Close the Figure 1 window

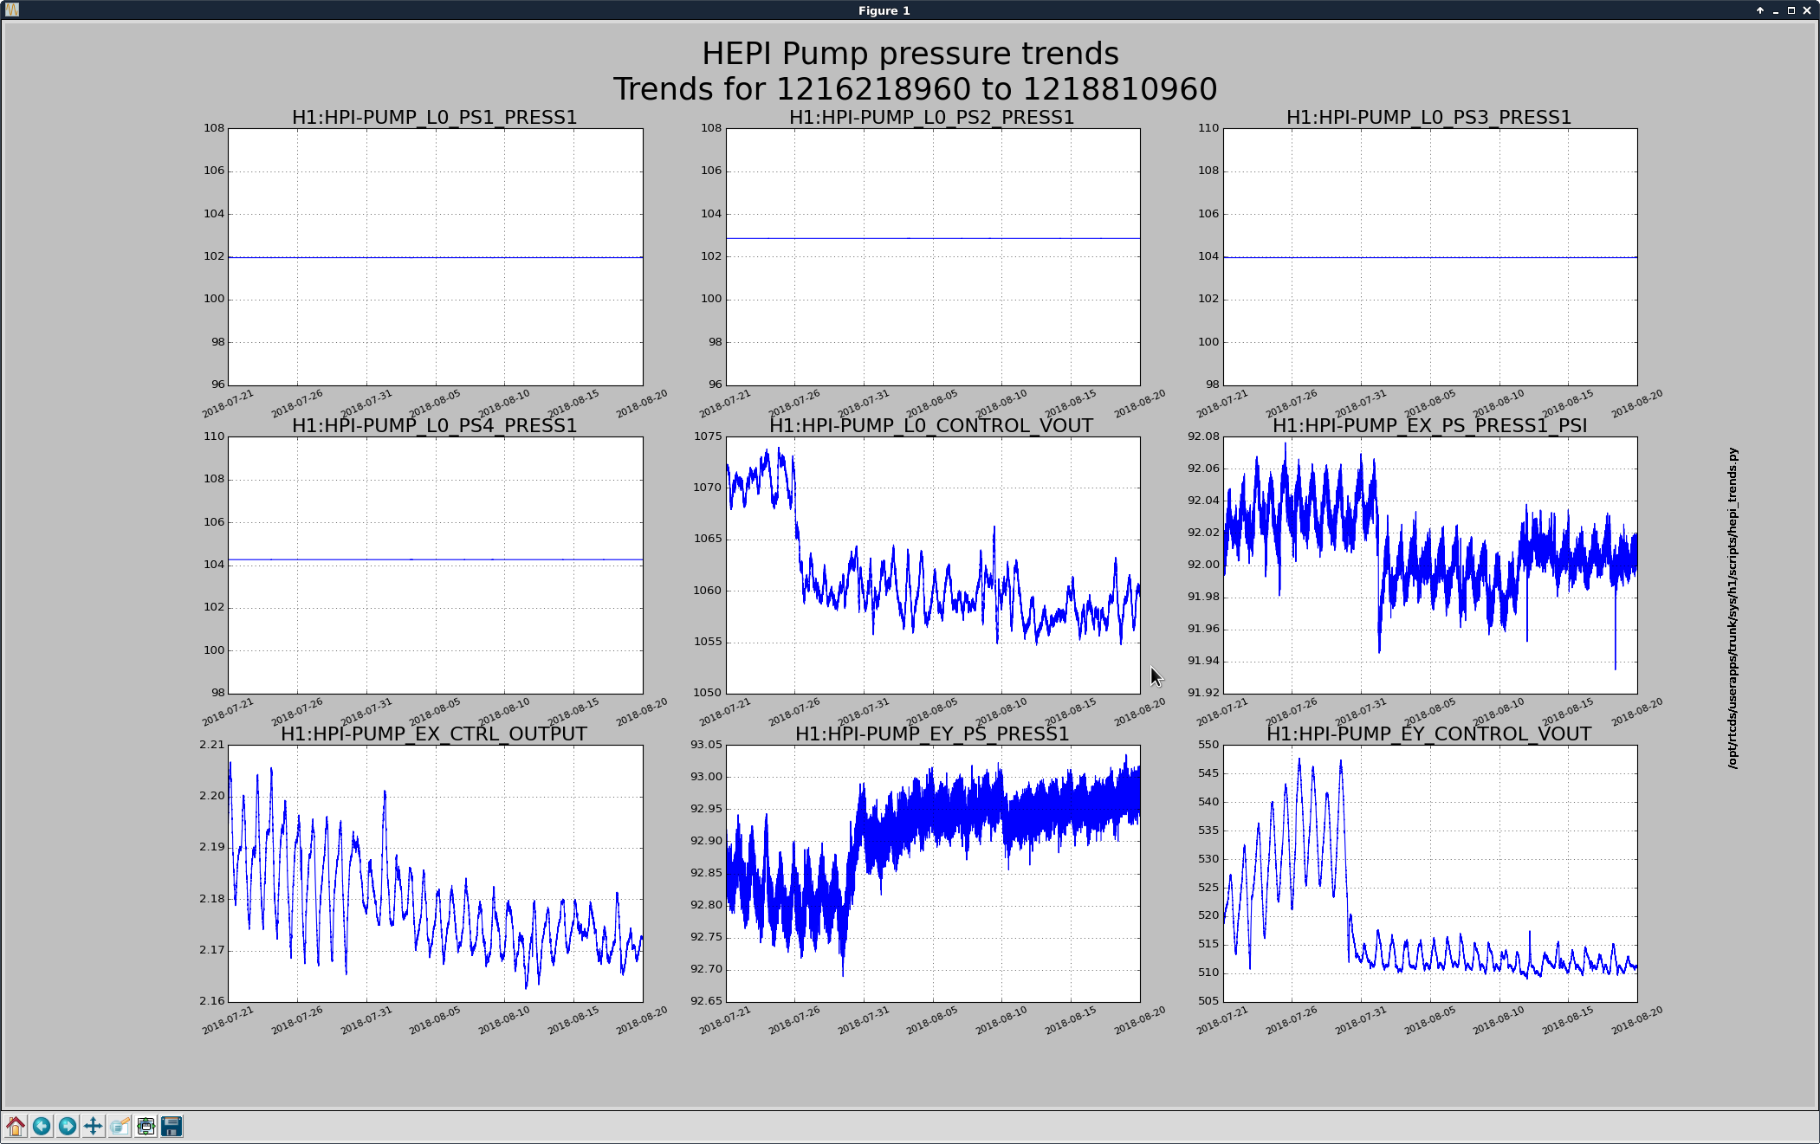coord(1806,10)
